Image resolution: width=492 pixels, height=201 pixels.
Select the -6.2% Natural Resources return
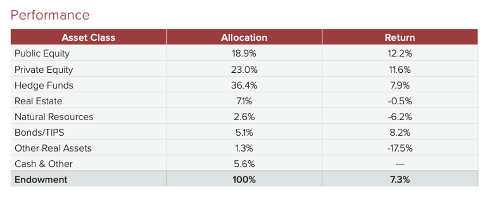[x=399, y=117]
